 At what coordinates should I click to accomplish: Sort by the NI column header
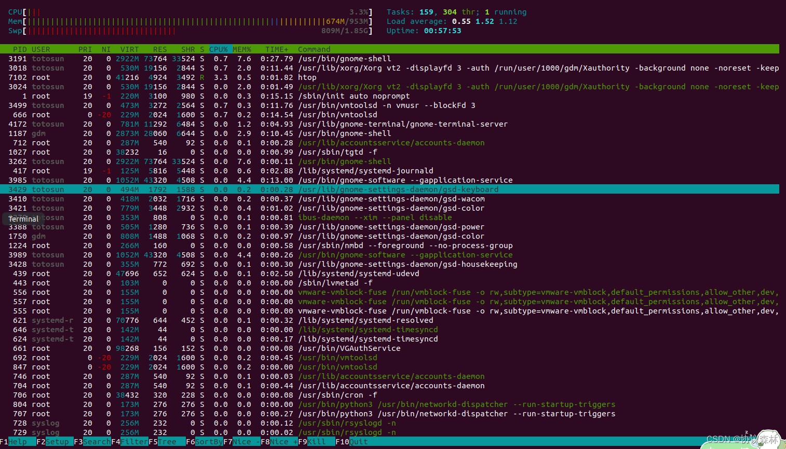click(106, 49)
